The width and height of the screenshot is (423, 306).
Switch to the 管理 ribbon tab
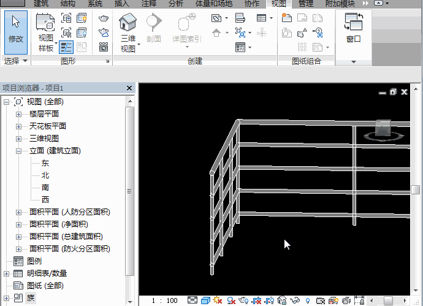(x=305, y=4)
